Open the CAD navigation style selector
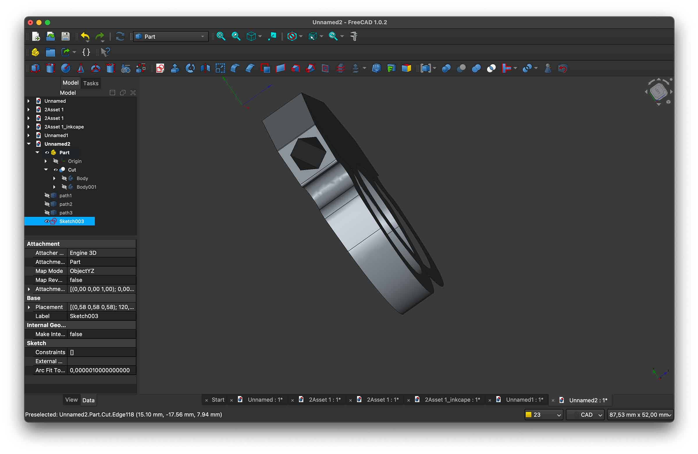Viewport: 698px width, 454px height. pyautogui.click(x=585, y=415)
